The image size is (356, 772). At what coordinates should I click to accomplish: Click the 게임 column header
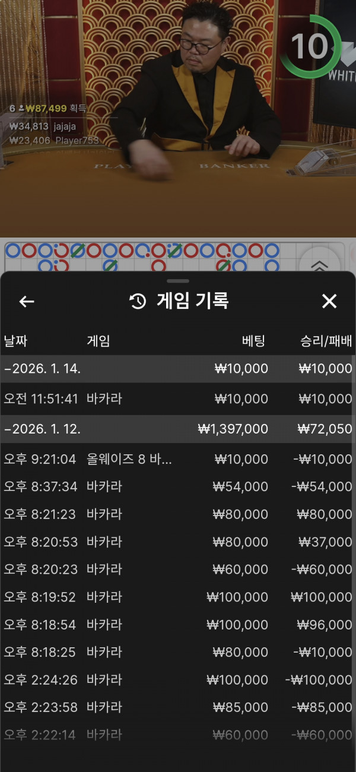point(98,341)
